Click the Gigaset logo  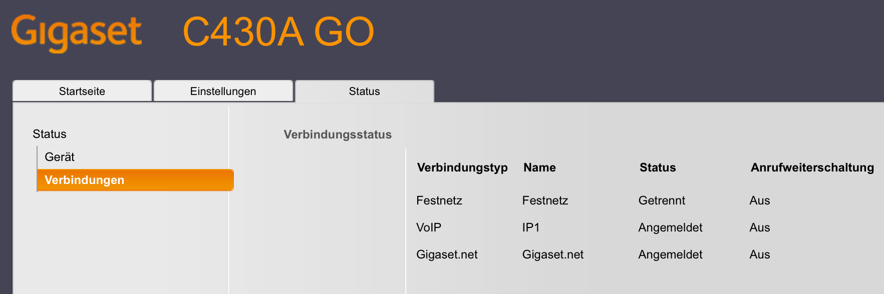77,32
